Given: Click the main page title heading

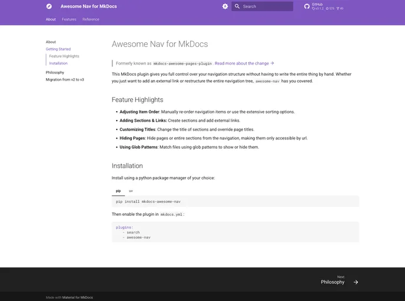Looking at the screenshot, I should coord(160,44).
